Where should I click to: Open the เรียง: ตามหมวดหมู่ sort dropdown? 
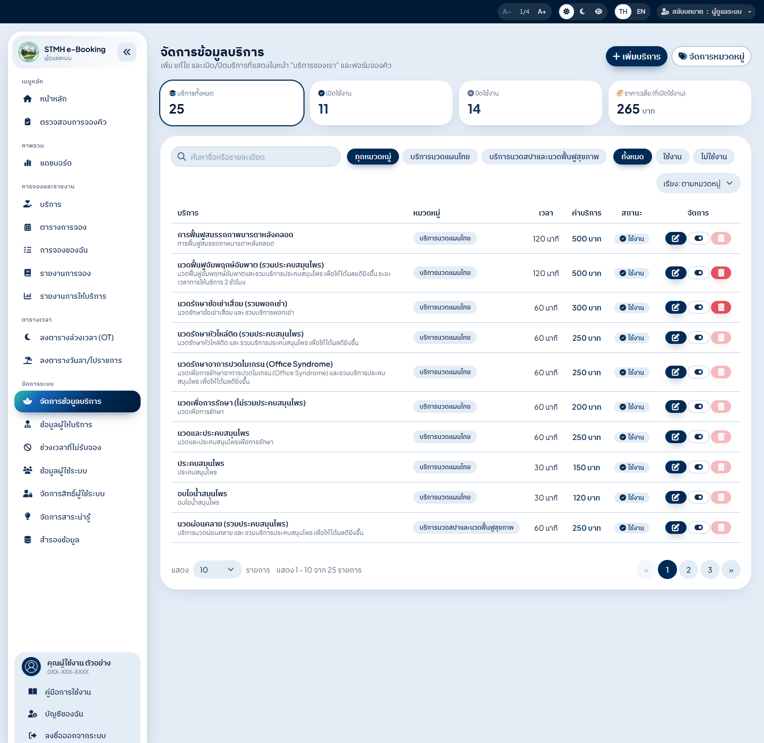coord(698,184)
